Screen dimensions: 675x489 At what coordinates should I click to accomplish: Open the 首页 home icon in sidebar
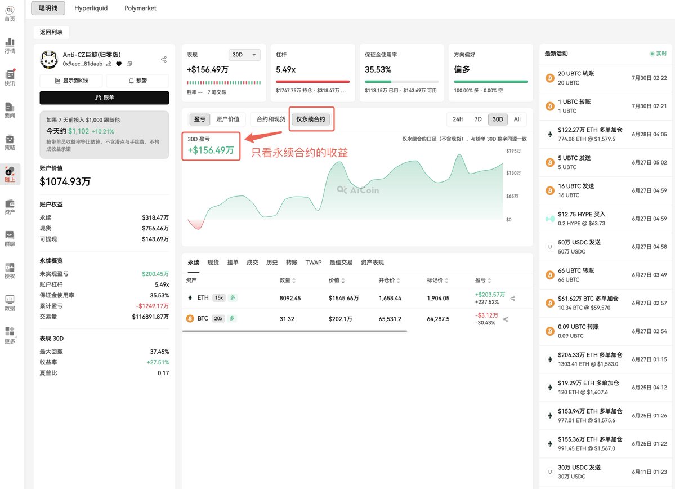[10, 14]
